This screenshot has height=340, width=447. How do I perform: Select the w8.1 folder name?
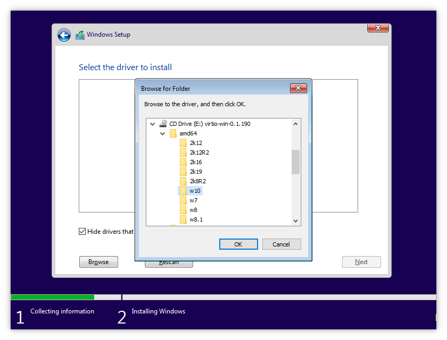coord(196,219)
